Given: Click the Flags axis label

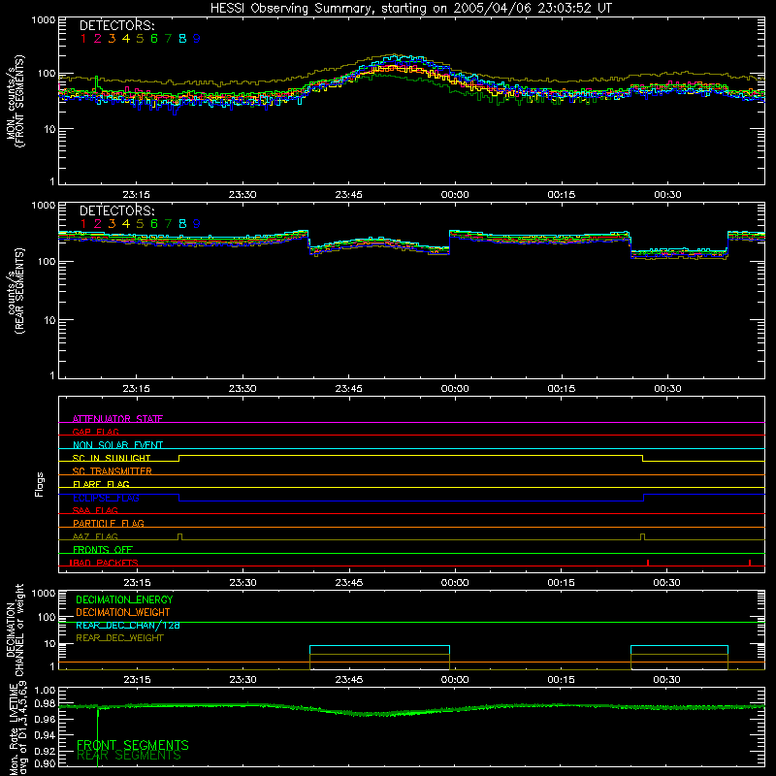Looking at the screenshot, I should click(x=40, y=484).
